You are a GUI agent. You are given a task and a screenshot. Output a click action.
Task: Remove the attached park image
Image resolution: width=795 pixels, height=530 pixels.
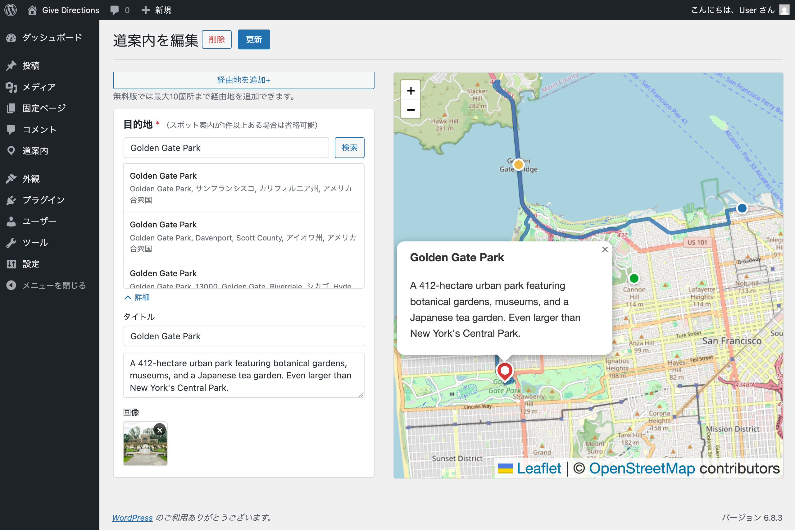[x=160, y=430]
